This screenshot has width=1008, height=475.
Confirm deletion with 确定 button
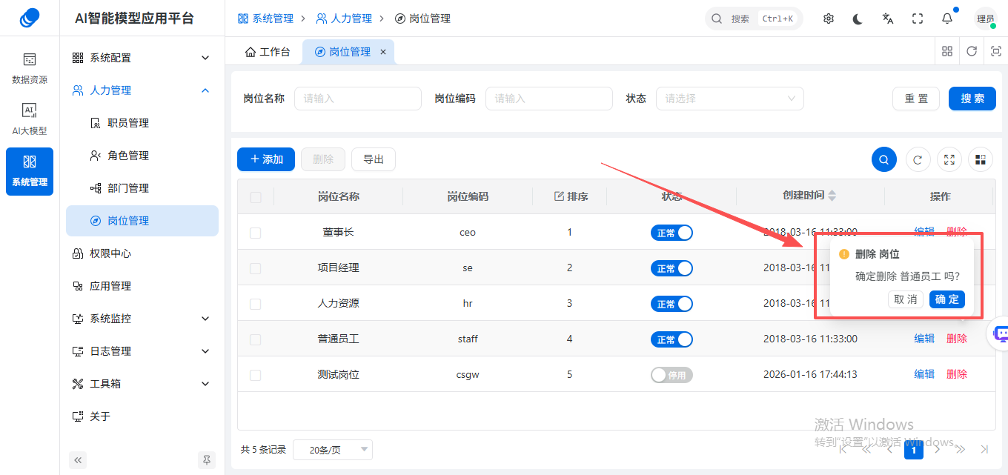pyautogui.click(x=947, y=299)
